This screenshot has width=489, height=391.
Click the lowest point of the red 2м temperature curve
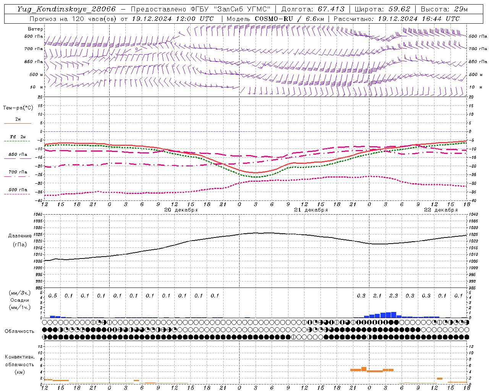coord(255,173)
